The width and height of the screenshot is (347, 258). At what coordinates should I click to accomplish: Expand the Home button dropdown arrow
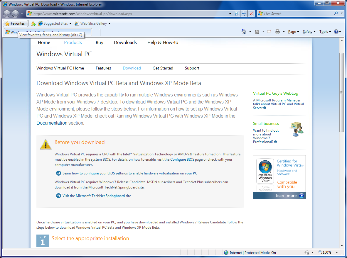250,32
